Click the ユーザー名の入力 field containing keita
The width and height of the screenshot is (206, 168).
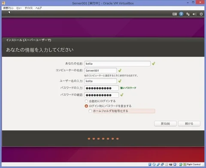pyautogui.click(x=100, y=81)
